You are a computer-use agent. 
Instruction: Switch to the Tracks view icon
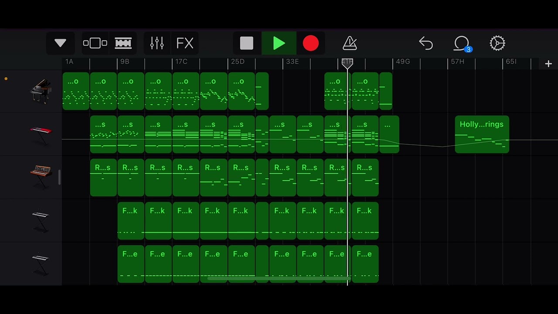123,43
